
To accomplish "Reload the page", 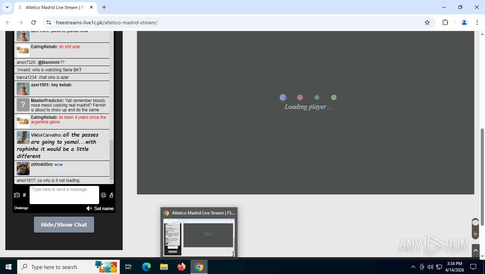I will [34, 22].
